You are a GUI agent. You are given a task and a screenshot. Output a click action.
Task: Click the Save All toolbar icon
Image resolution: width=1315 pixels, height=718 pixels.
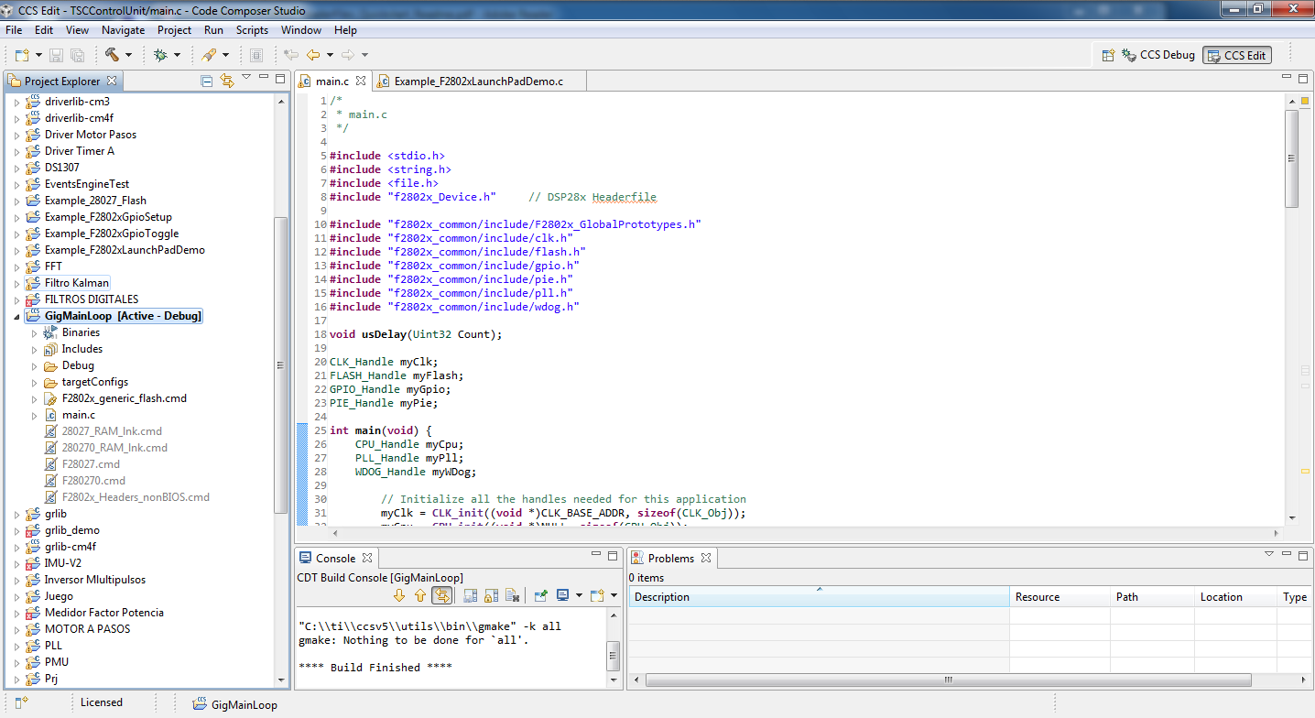click(77, 55)
